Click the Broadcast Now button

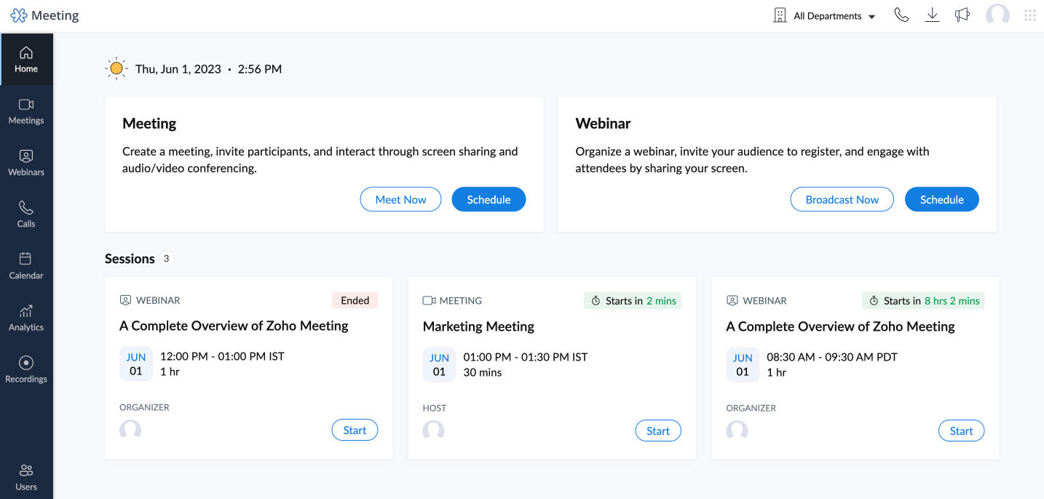[842, 200]
